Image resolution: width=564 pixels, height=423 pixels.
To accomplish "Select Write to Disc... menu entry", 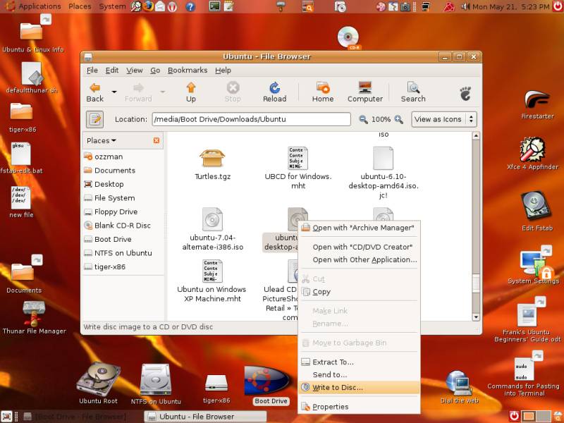I will [360, 387].
